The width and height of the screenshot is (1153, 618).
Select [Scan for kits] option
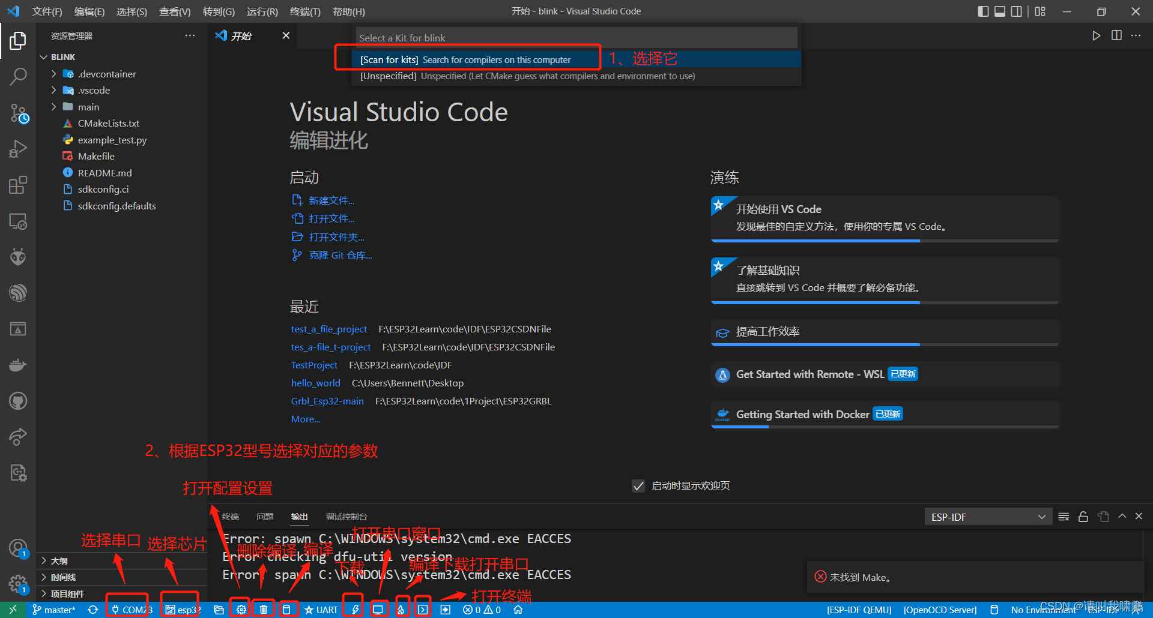[x=576, y=59]
